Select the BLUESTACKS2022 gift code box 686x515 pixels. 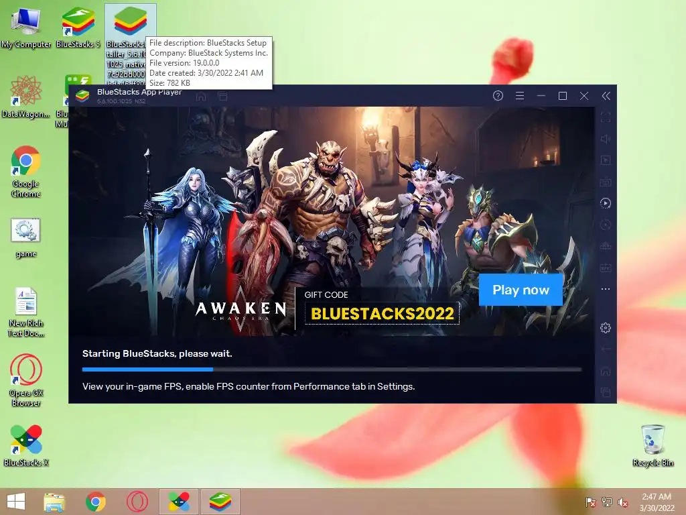pos(382,314)
